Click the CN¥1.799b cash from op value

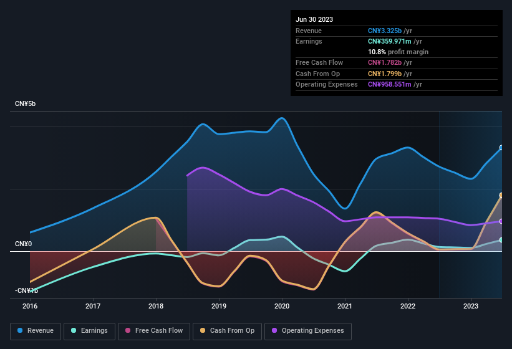pos(385,74)
